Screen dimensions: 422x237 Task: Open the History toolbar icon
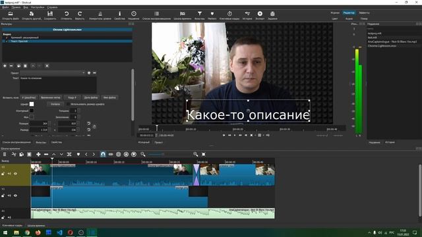(247, 14)
